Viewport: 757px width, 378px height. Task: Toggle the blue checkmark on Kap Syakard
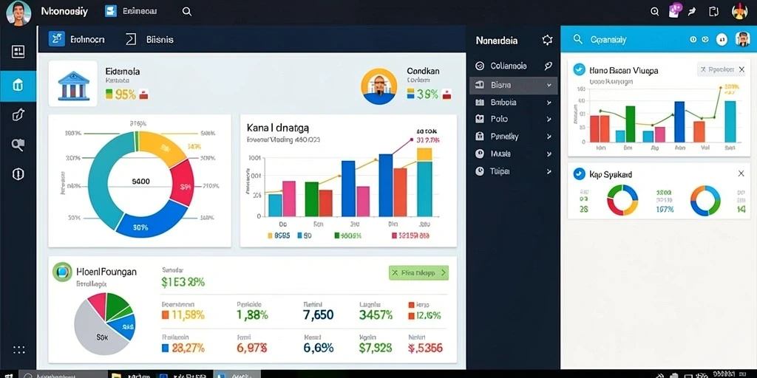[578, 174]
